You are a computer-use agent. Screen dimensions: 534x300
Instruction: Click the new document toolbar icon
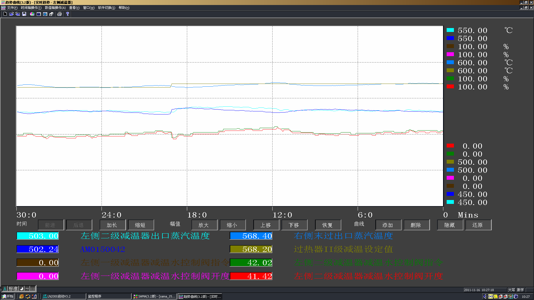(x=5, y=14)
